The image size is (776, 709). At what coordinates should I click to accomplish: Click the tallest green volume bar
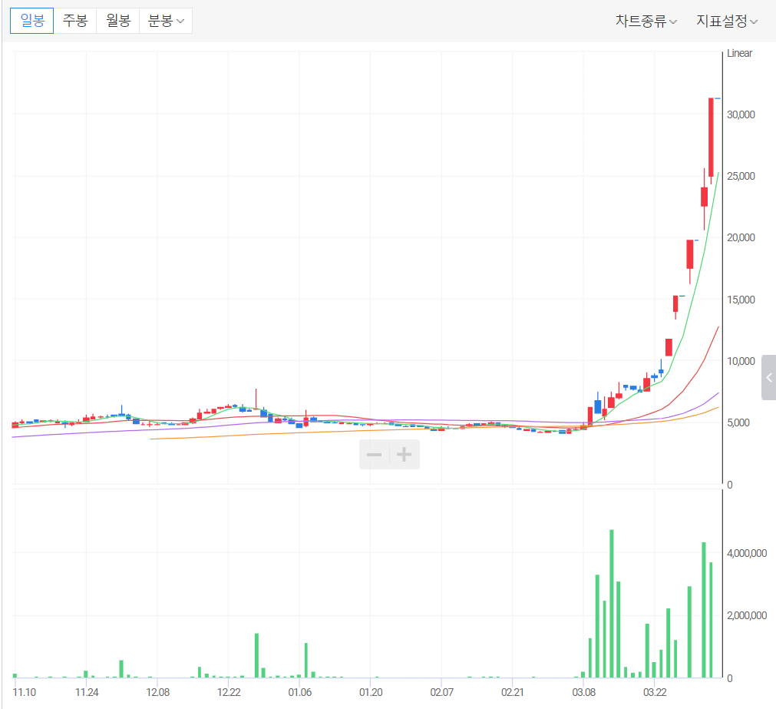click(x=612, y=604)
